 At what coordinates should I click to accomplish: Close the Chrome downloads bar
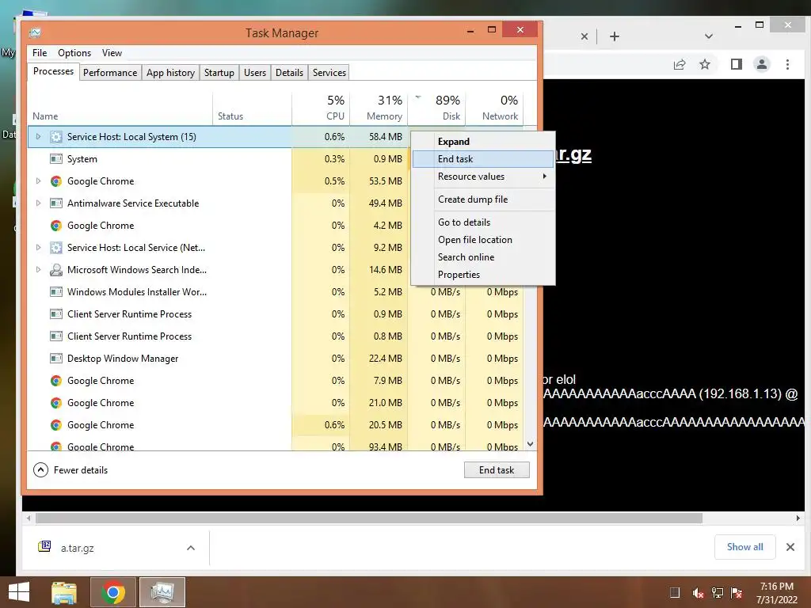point(790,547)
